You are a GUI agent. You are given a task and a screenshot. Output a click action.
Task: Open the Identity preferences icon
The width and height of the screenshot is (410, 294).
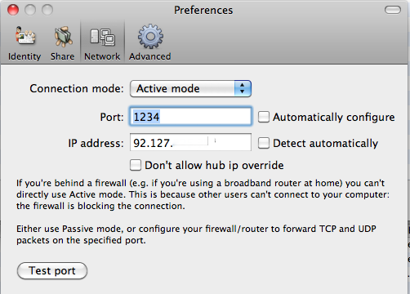pyautogui.click(x=25, y=36)
